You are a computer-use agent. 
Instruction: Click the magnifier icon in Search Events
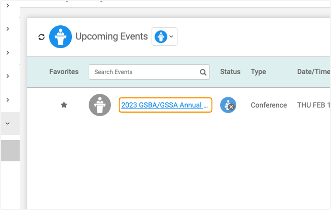tap(203, 72)
